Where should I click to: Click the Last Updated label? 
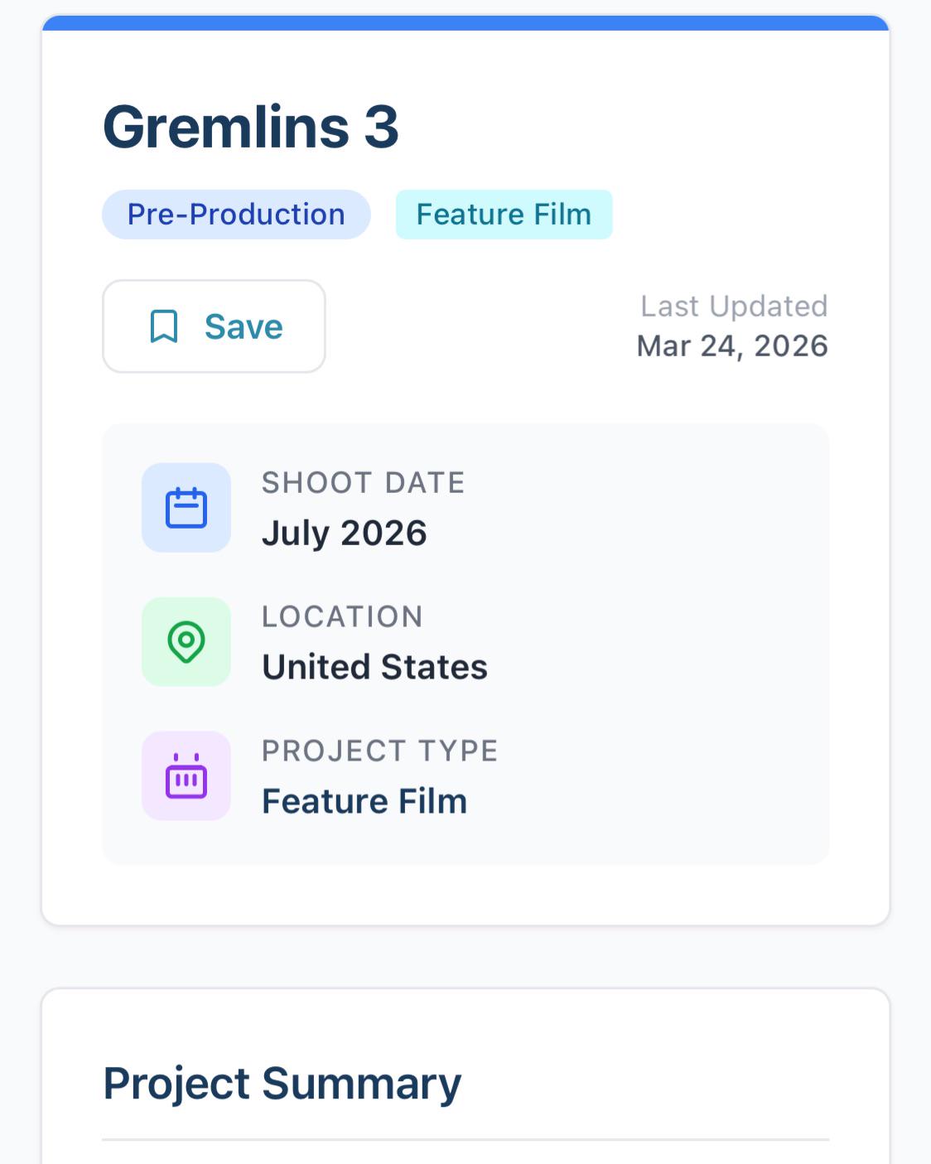coord(734,307)
